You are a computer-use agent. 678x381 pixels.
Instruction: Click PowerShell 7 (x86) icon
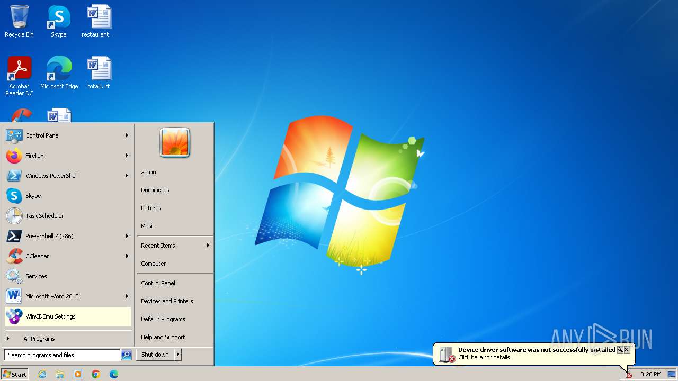pyautogui.click(x=14, y=236)
